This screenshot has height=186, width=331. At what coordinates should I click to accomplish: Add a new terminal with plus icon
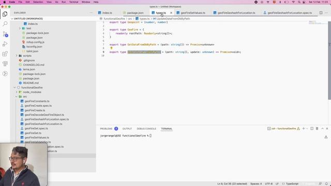point(304,129)
